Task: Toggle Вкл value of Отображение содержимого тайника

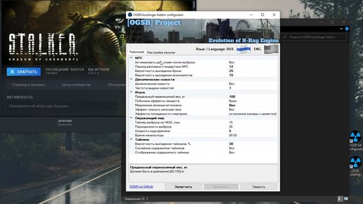Action: point(231,152)
